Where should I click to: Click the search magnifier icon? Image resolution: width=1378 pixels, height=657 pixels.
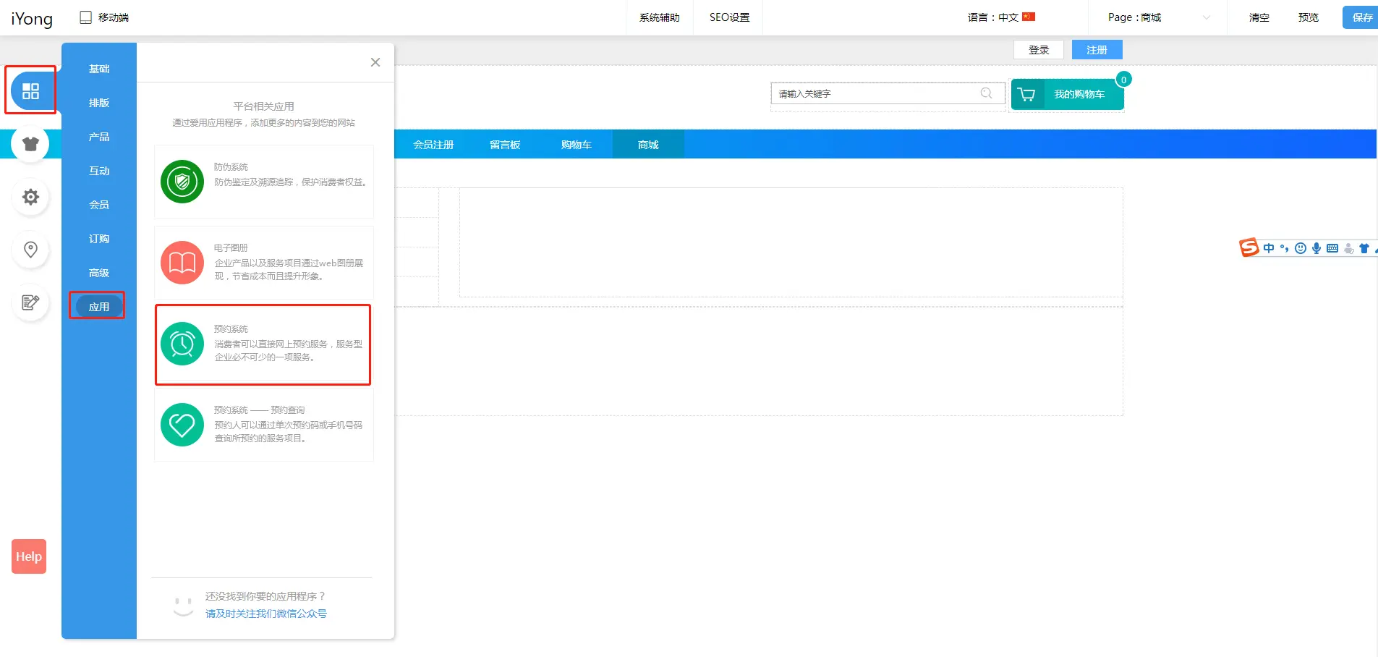coord(986,93)
